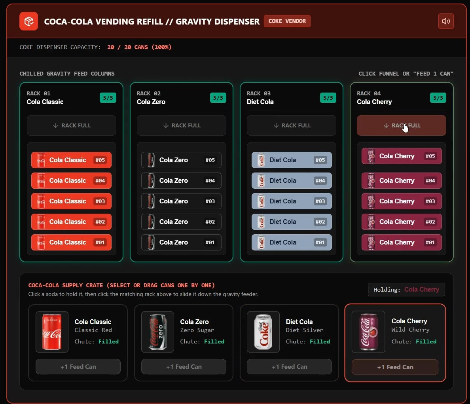Click the Cola Zero +1 Feed Can button
The height and width of the screenshot is (404, 470).
[x=184, y=366]
